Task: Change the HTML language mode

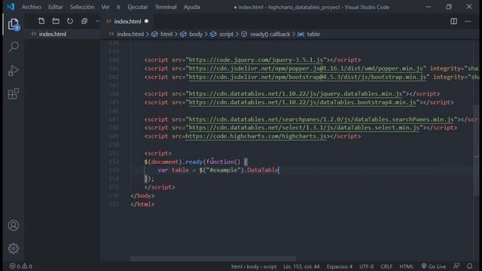Action: 407,266
